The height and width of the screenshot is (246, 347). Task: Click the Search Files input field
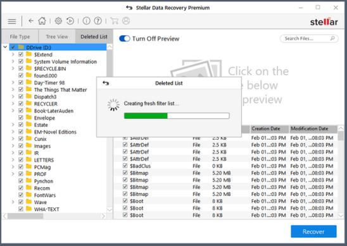309,39
